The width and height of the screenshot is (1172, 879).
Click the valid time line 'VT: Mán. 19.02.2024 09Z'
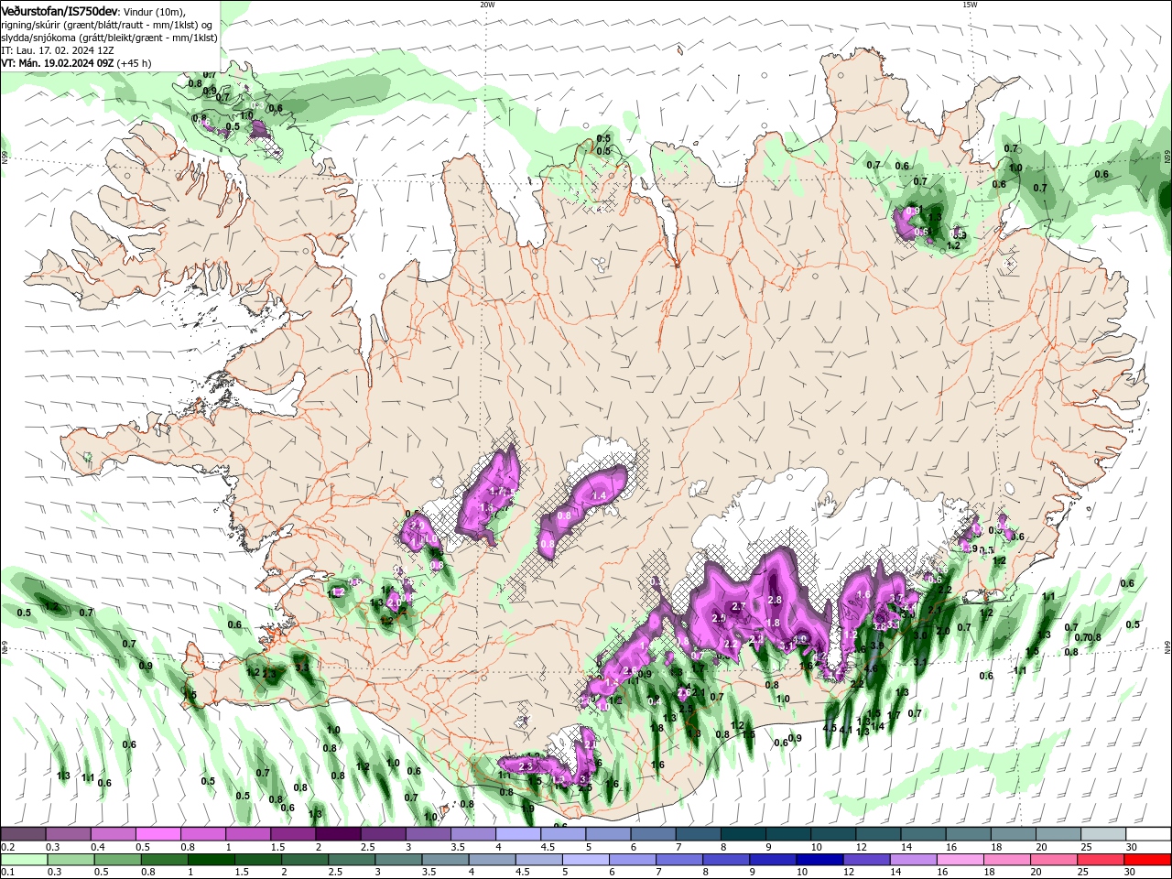(x=59, y=63)
